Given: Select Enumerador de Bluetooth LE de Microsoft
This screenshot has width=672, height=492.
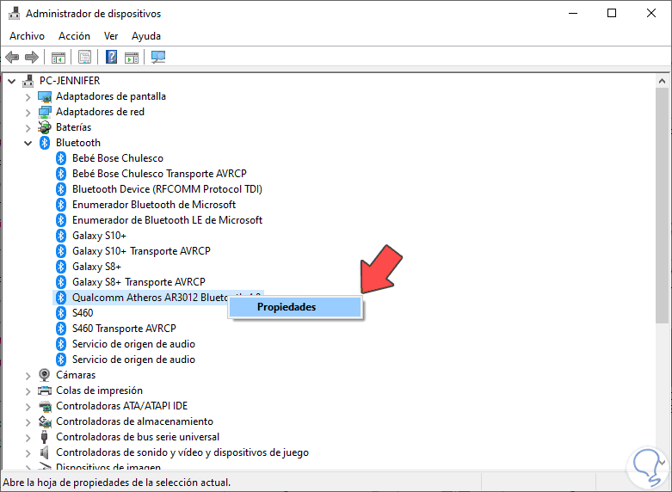Looking at the screenshot, I should (x=167, y=220).
